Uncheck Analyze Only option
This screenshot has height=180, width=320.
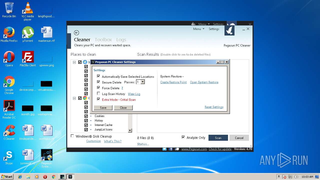click(183, 137)
